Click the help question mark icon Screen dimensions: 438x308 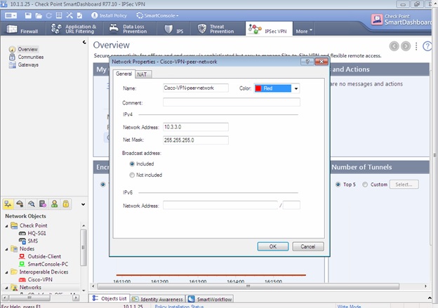427,46
